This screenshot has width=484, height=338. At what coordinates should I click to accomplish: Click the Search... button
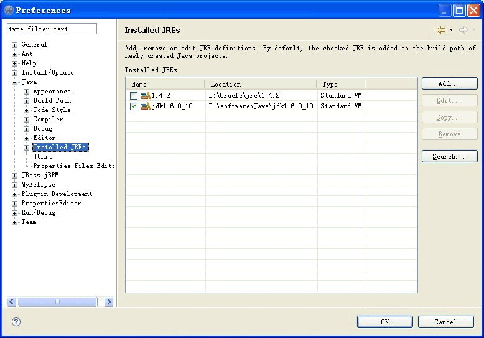[449, 156]
